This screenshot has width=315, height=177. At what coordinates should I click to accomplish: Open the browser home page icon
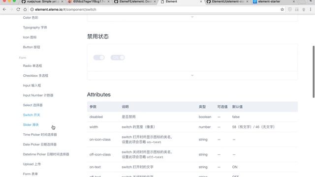point(25,9)
